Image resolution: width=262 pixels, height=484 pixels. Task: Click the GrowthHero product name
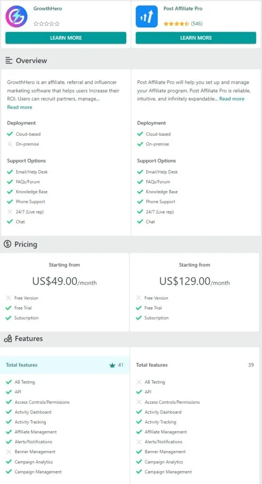48,9
